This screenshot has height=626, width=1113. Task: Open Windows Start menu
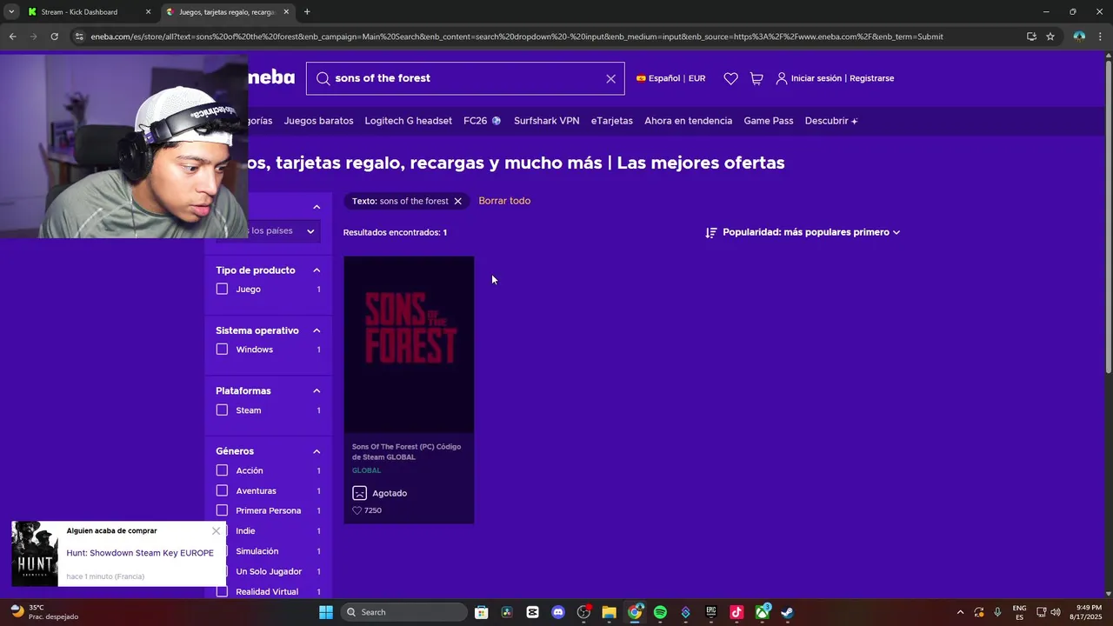point(326,612)
